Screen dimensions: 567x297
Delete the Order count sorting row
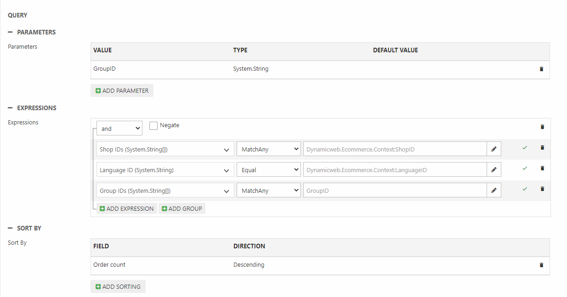[x=541, y=265]
